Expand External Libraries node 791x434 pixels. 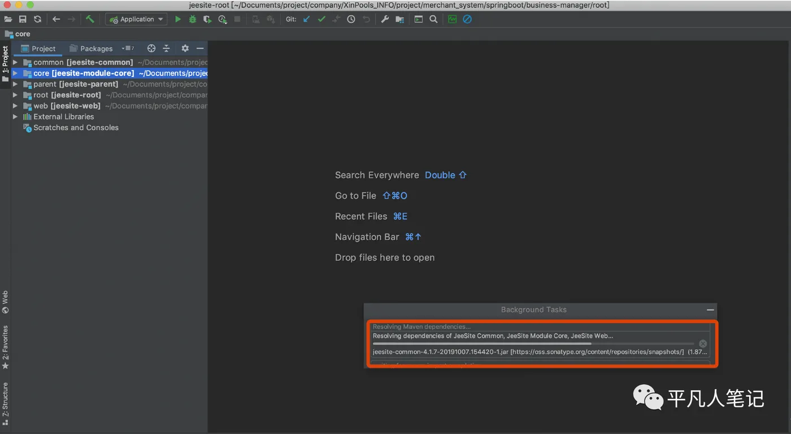pos(15,116)
